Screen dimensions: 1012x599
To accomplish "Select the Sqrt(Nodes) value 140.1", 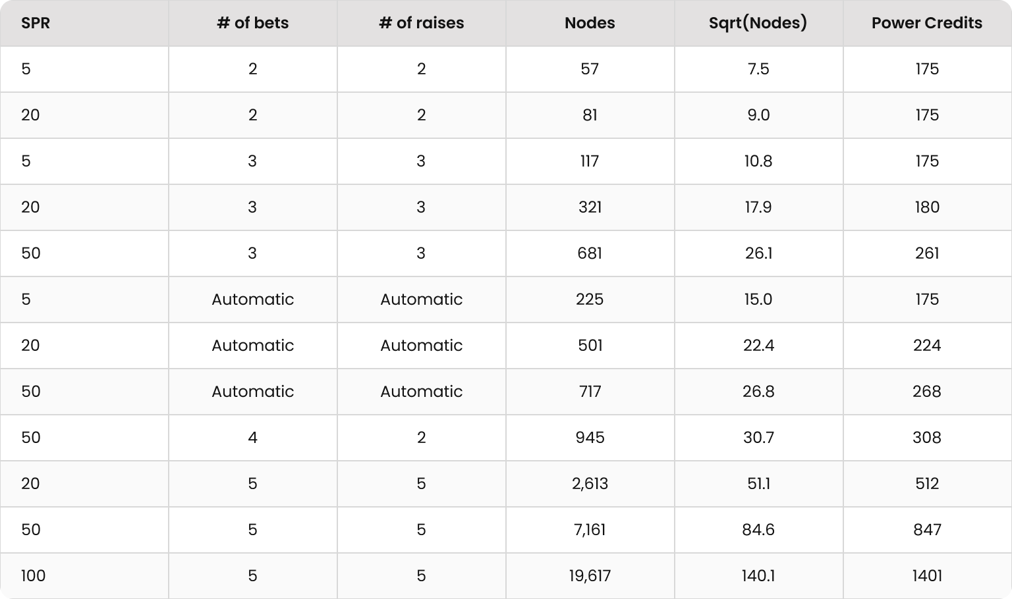I will point(758,576).
